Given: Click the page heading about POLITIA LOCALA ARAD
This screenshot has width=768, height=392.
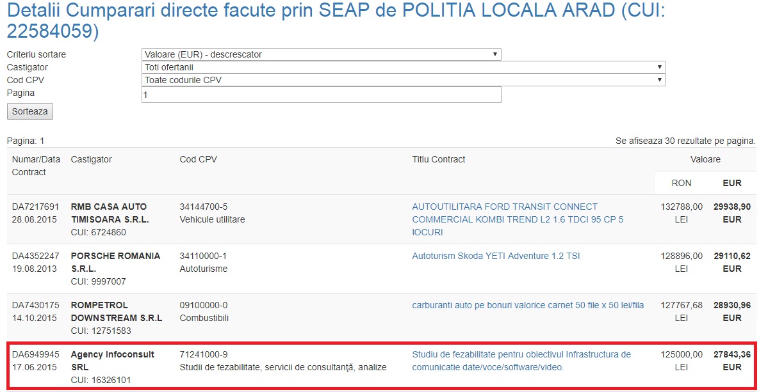Looking at the screenshot, I should (336, 20).
